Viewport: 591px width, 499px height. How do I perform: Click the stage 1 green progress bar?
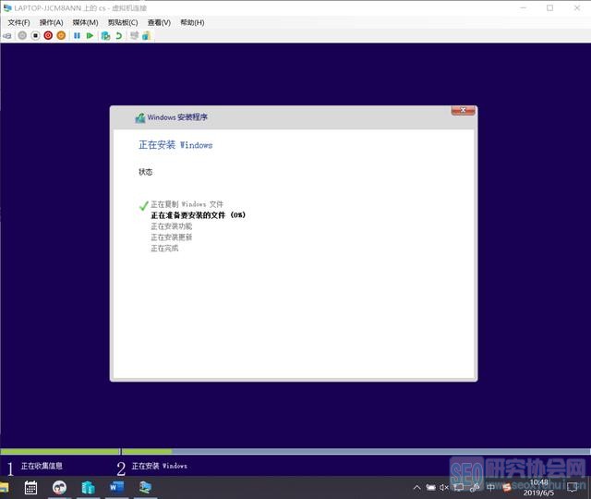pyautogui.click(x=60, y=452)
